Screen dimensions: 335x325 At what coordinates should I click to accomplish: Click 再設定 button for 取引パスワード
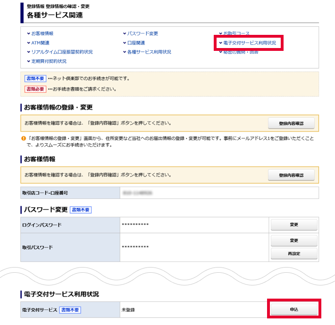[294, 253]
